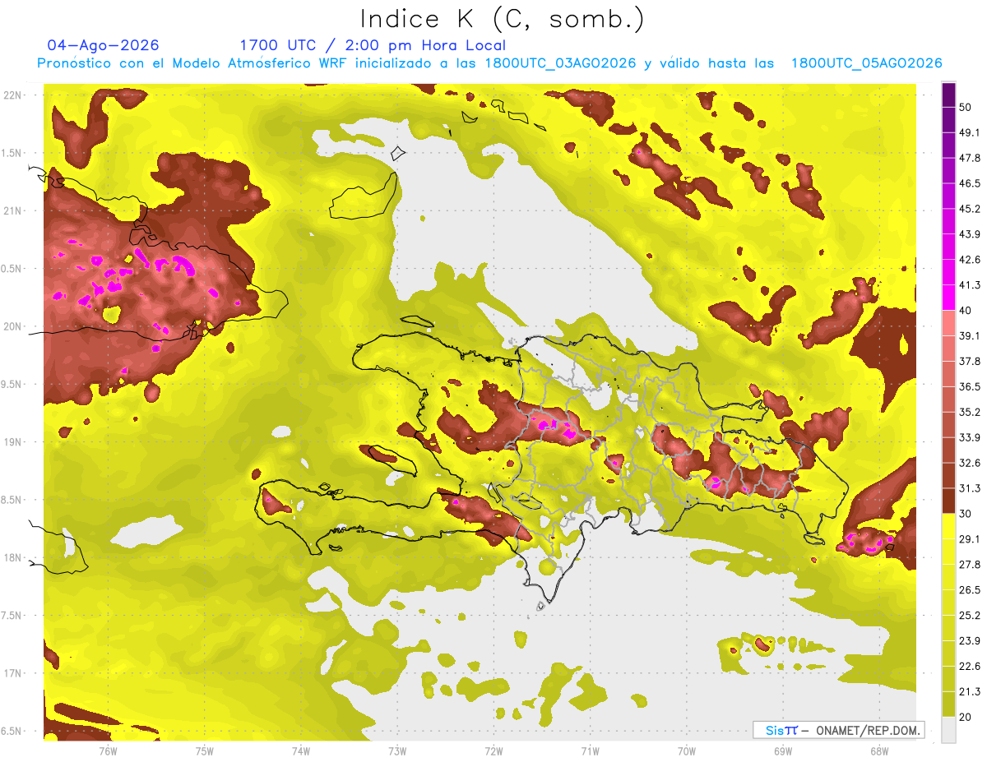
Task: Click the colorbar value "26.5"
Action: 970,590
